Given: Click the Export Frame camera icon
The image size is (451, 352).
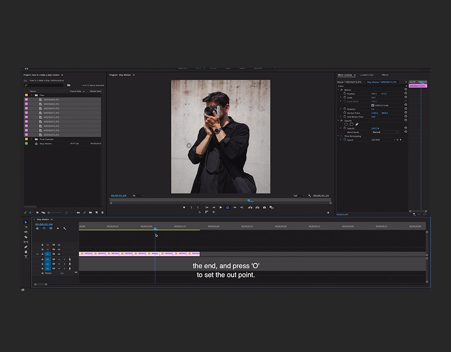Looking at the screenshot, I should coord(264,207).
